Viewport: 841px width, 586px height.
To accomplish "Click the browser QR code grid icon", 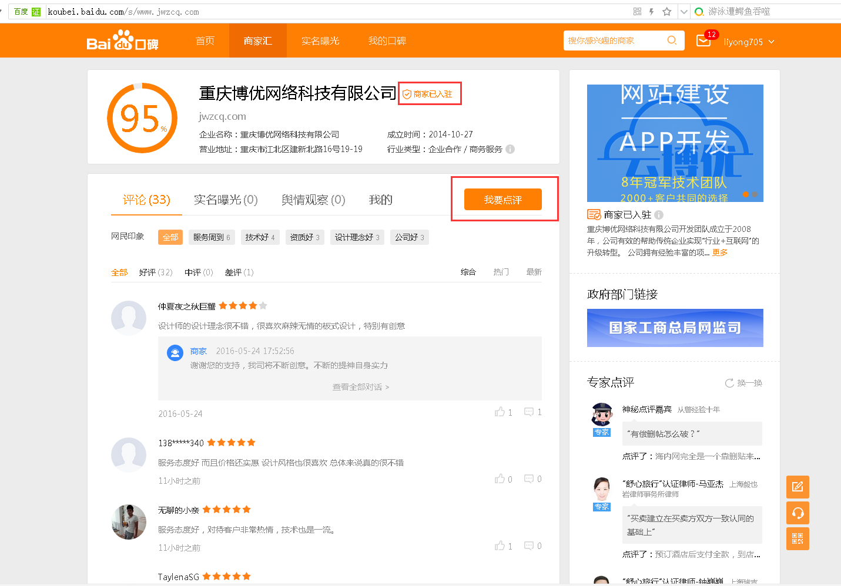I will pyautogui.click(x=637, y=12).
